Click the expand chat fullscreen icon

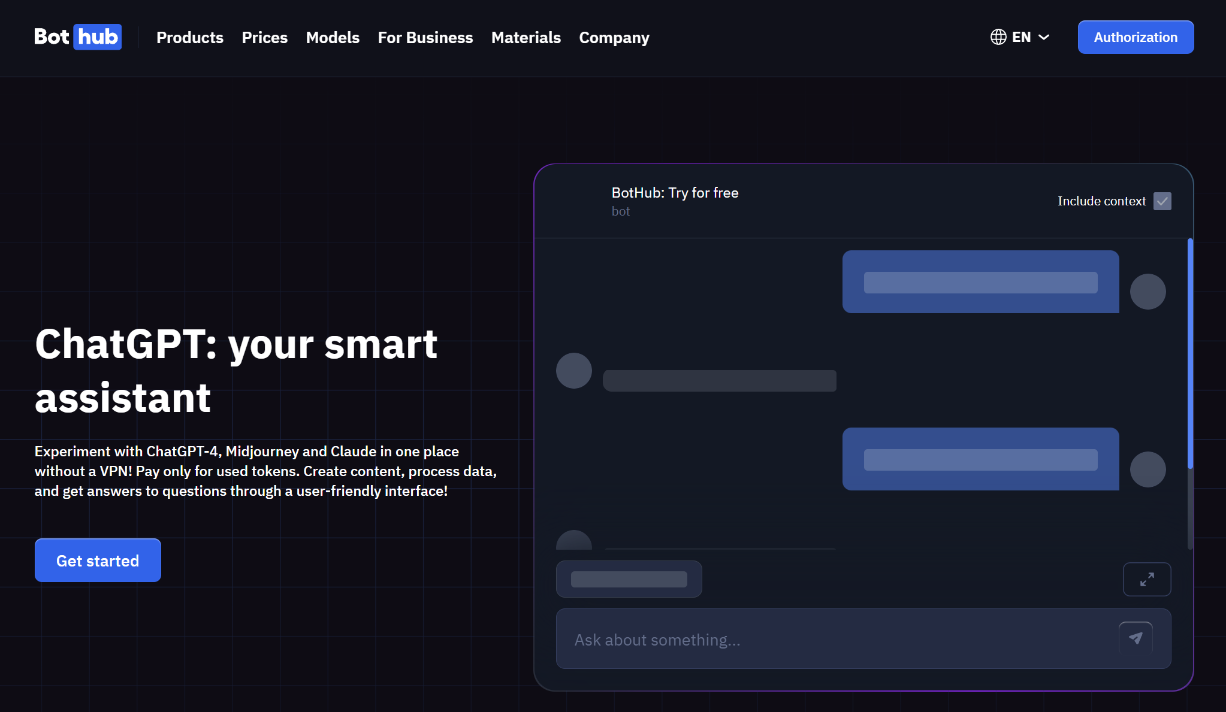[x=1147, y=579]
